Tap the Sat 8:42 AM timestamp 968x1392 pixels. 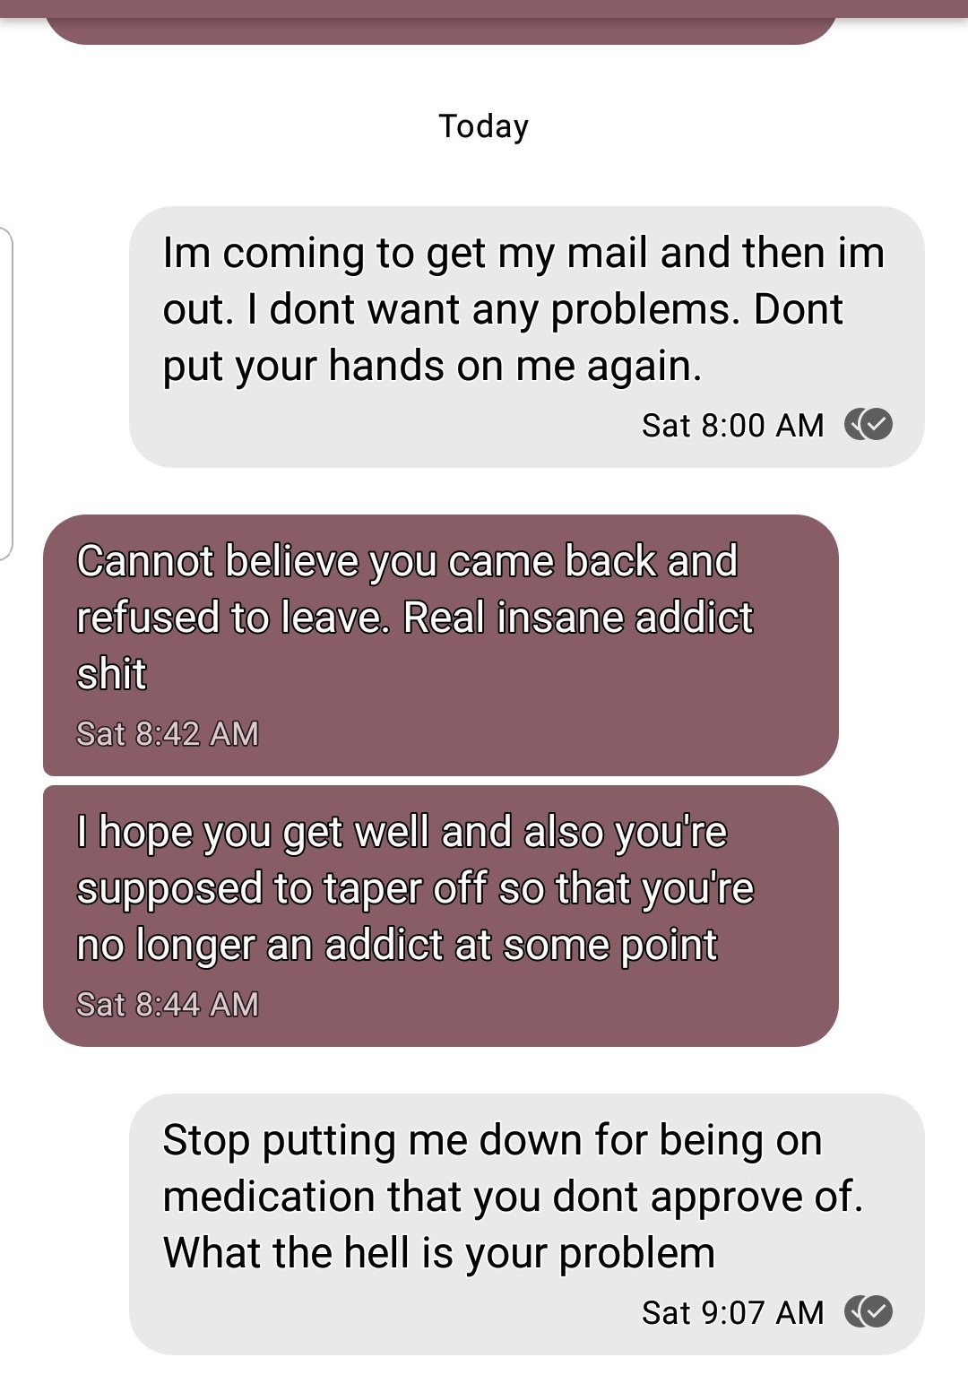click(x=168, y=733)
